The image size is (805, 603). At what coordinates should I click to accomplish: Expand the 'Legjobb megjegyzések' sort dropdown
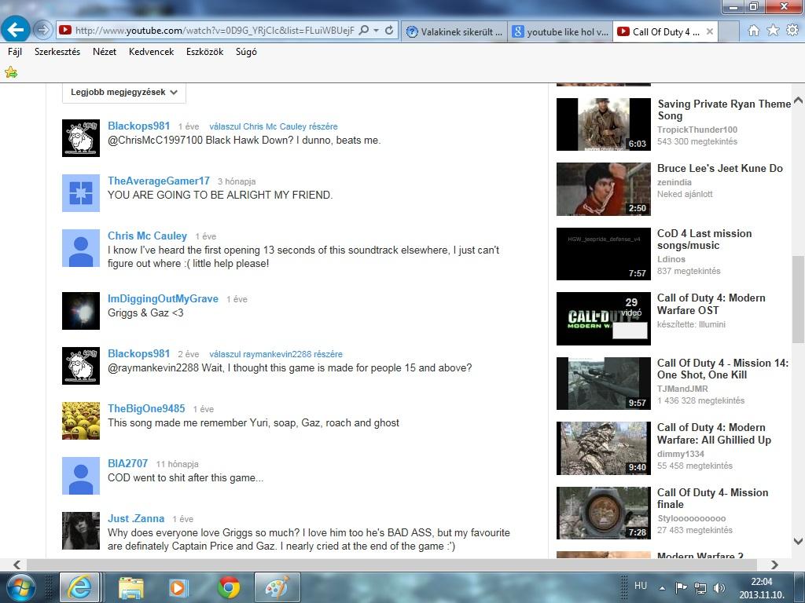tap(123, 93)
